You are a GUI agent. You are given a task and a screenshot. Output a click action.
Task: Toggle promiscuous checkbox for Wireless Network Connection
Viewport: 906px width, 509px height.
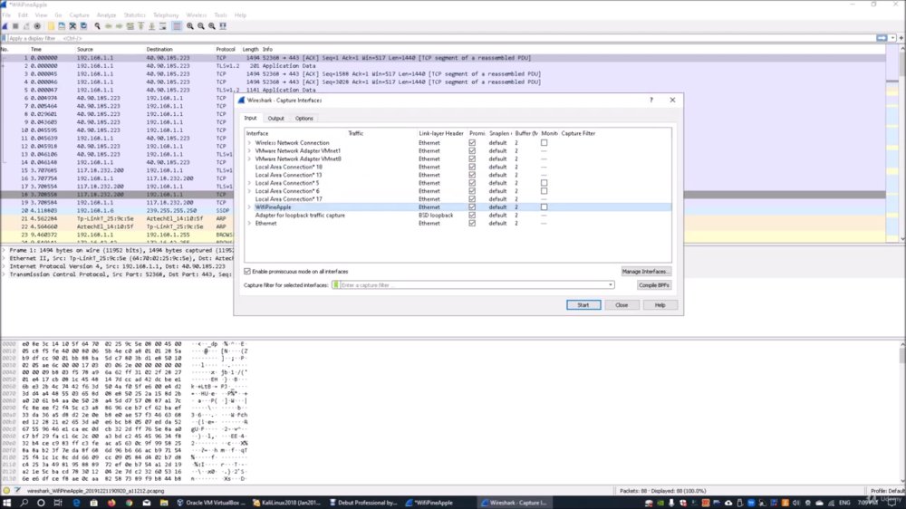(x=472, y=143)
